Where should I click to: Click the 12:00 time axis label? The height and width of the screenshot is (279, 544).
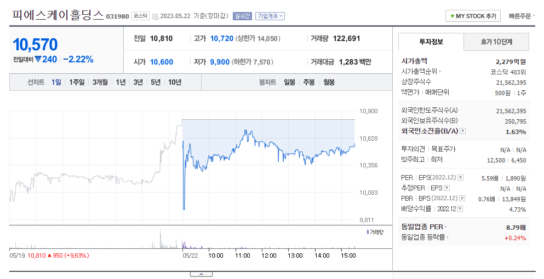268,255
